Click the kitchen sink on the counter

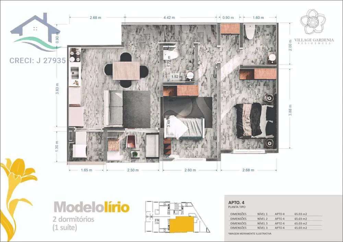click(75, 73)
